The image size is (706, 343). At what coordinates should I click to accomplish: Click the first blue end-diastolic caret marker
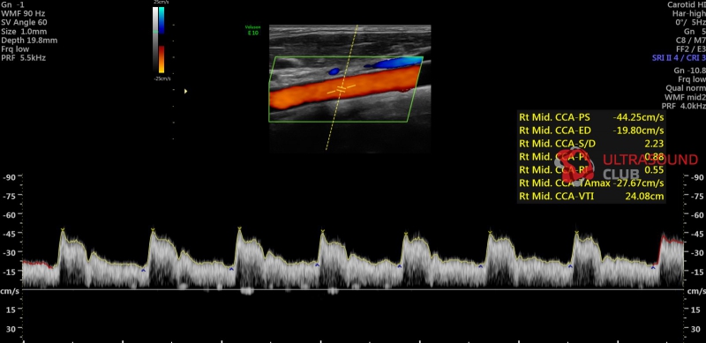tap(143, 271)
